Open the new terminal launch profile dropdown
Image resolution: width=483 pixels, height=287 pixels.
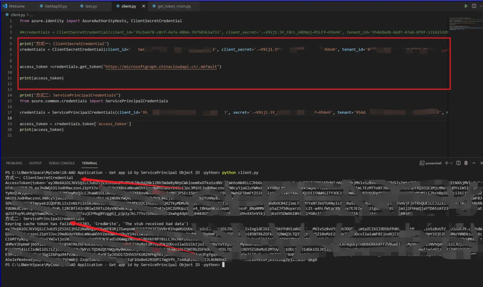451,163
